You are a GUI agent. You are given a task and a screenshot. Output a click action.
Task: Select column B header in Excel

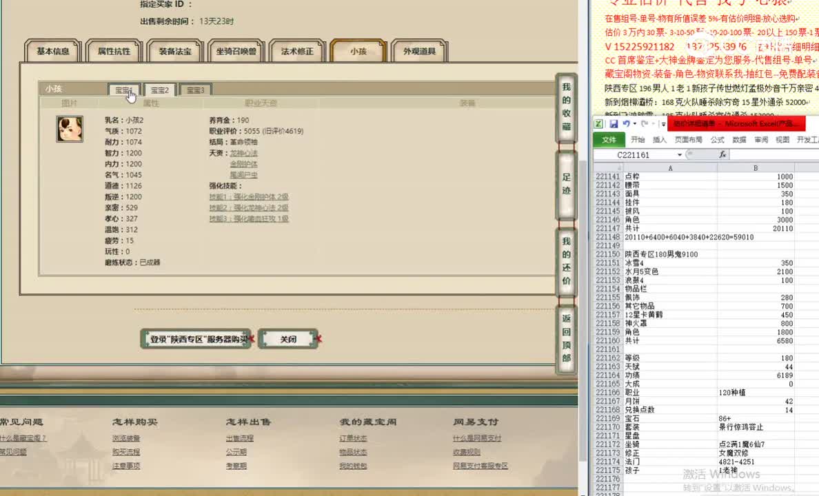tap(756, 168)
